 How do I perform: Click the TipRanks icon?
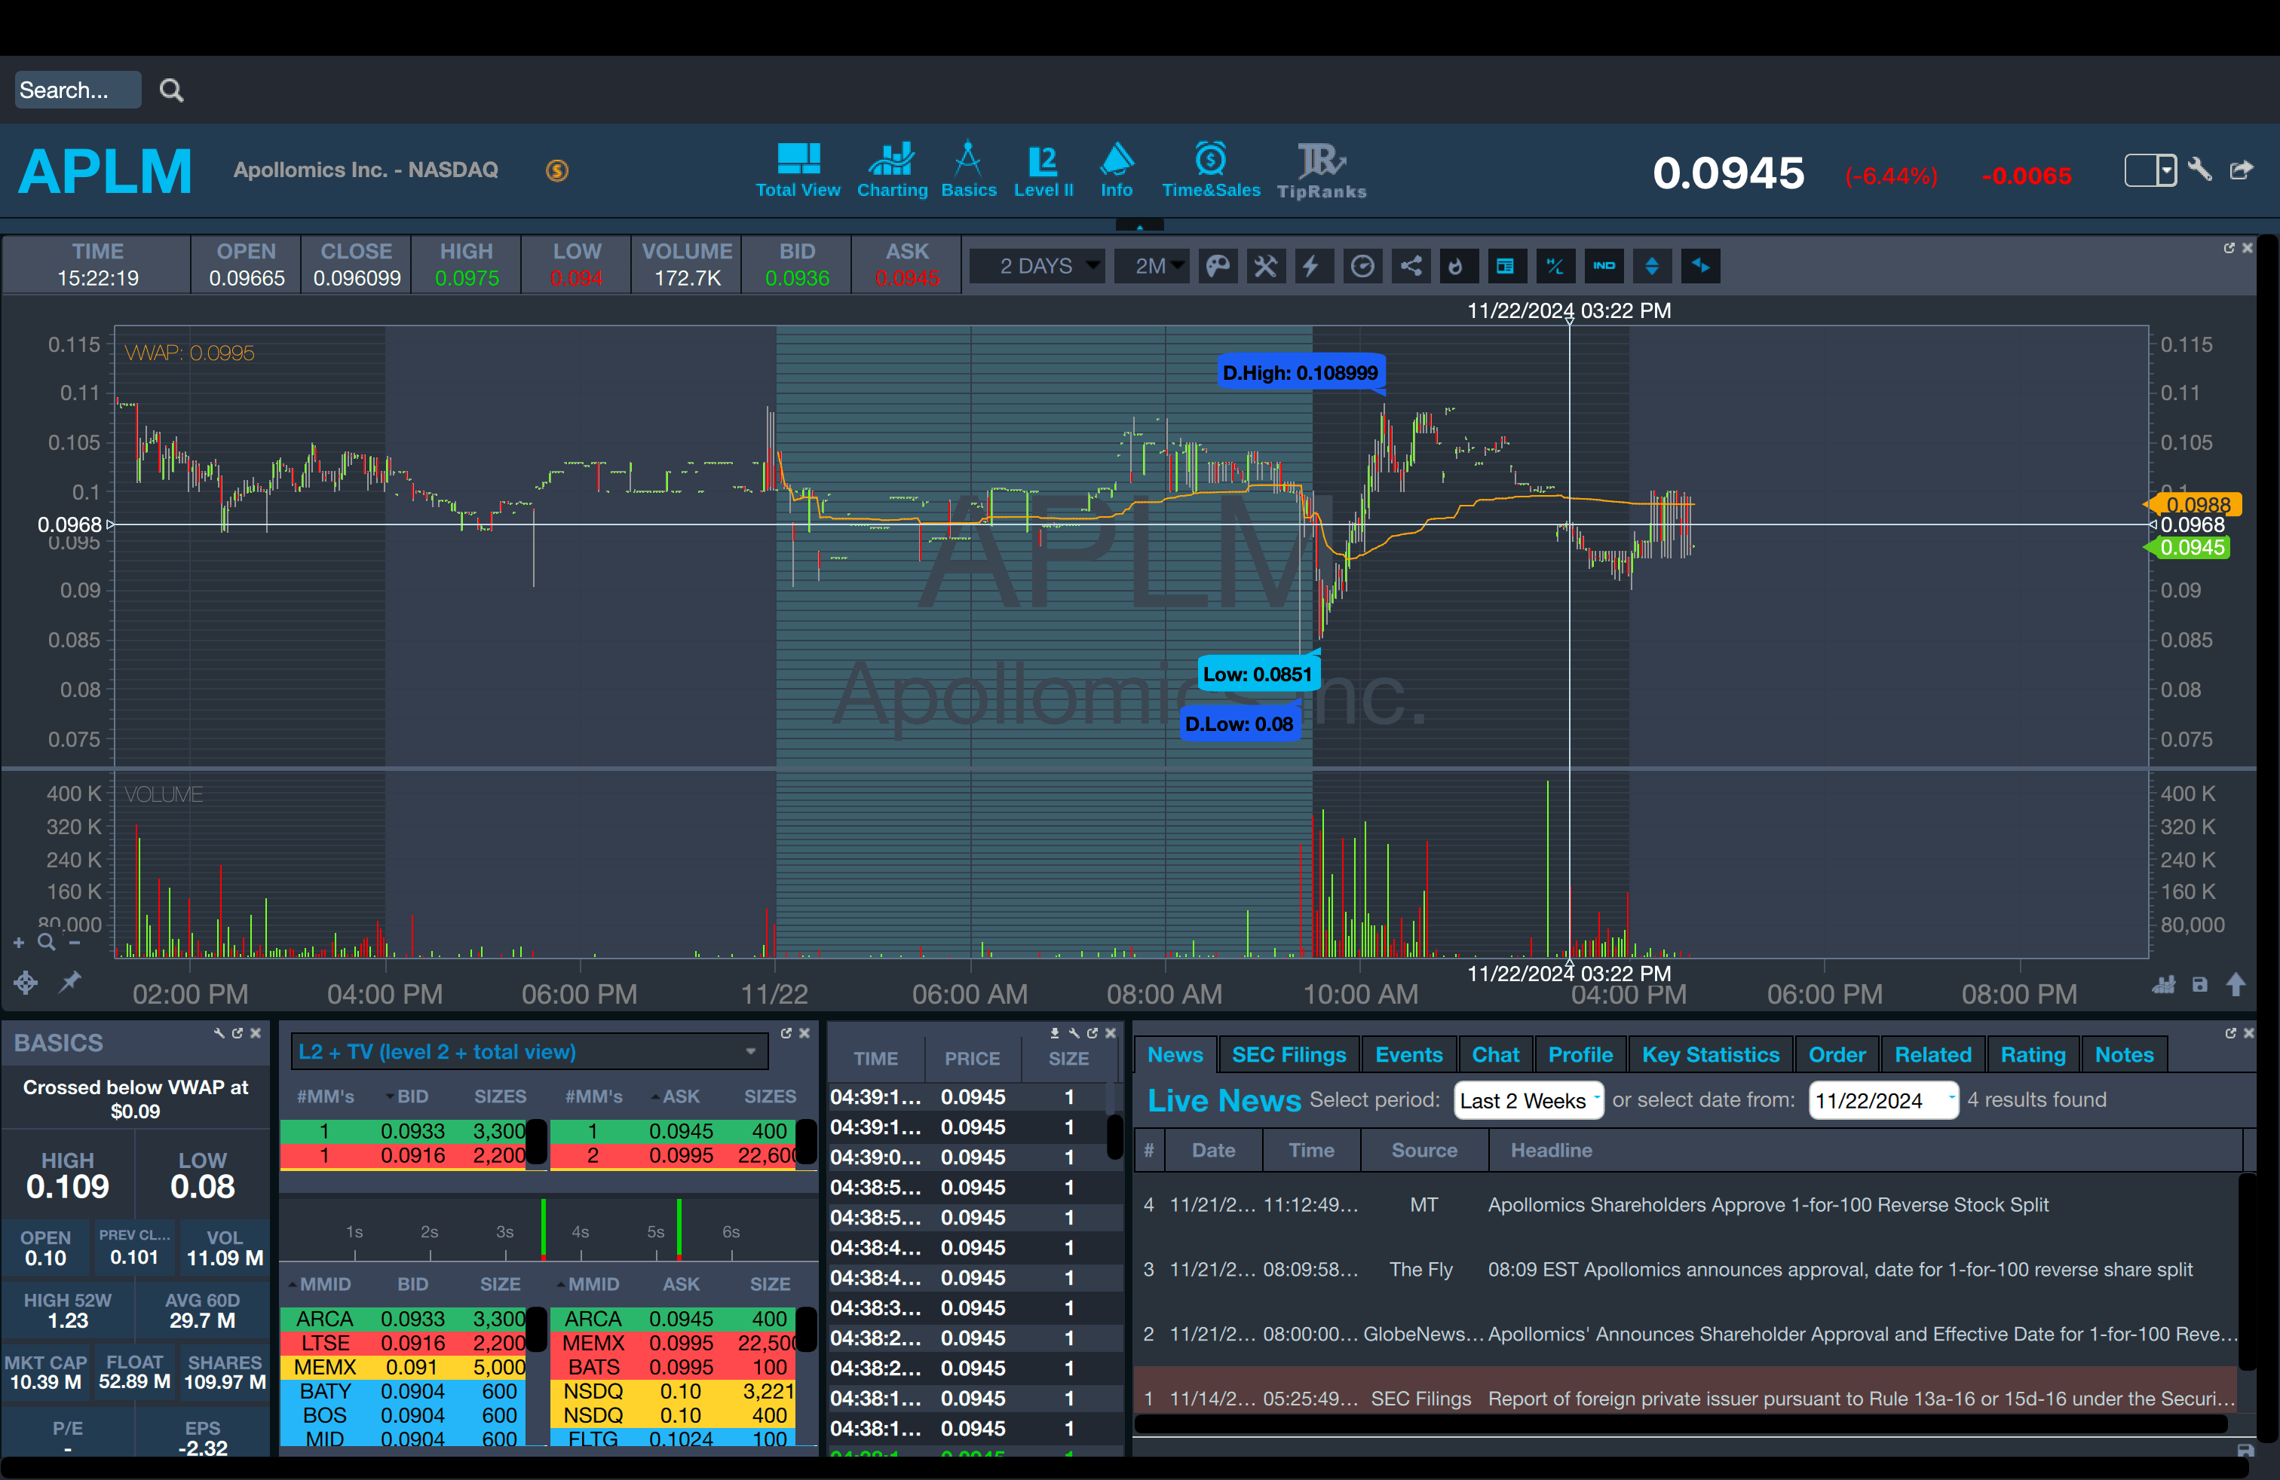pos(1321,170)
